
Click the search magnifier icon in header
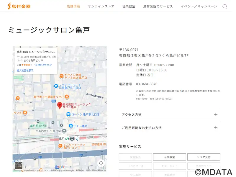[224, 6]
